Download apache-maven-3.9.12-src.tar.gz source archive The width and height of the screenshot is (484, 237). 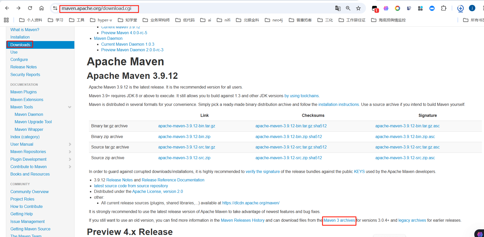pos(187,147)
